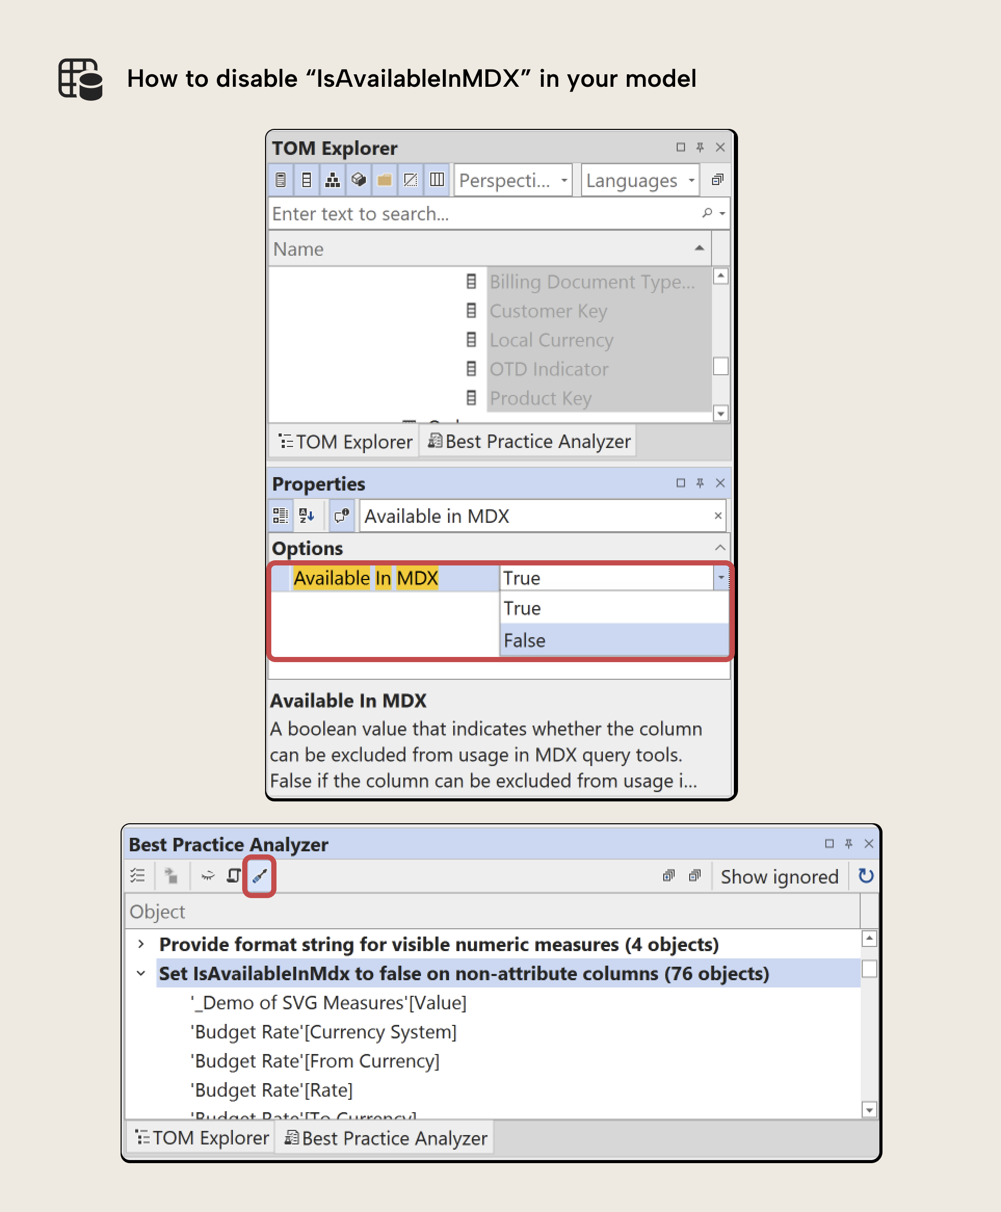The height and width of the screenshot is (1212, 1001).
Task: Select the "'Budget Rate'[Currency System]" row
Action: (323, 1032)
